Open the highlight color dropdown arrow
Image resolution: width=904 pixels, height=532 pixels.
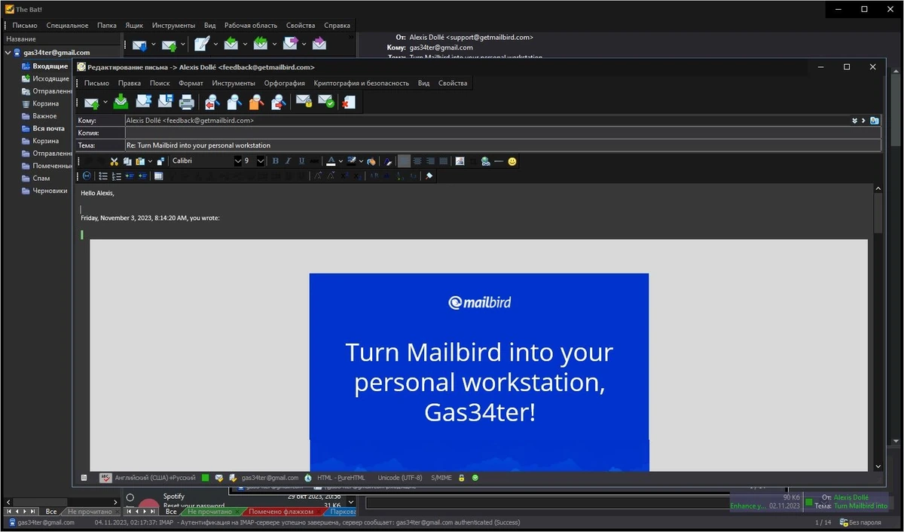click(361, 161)
